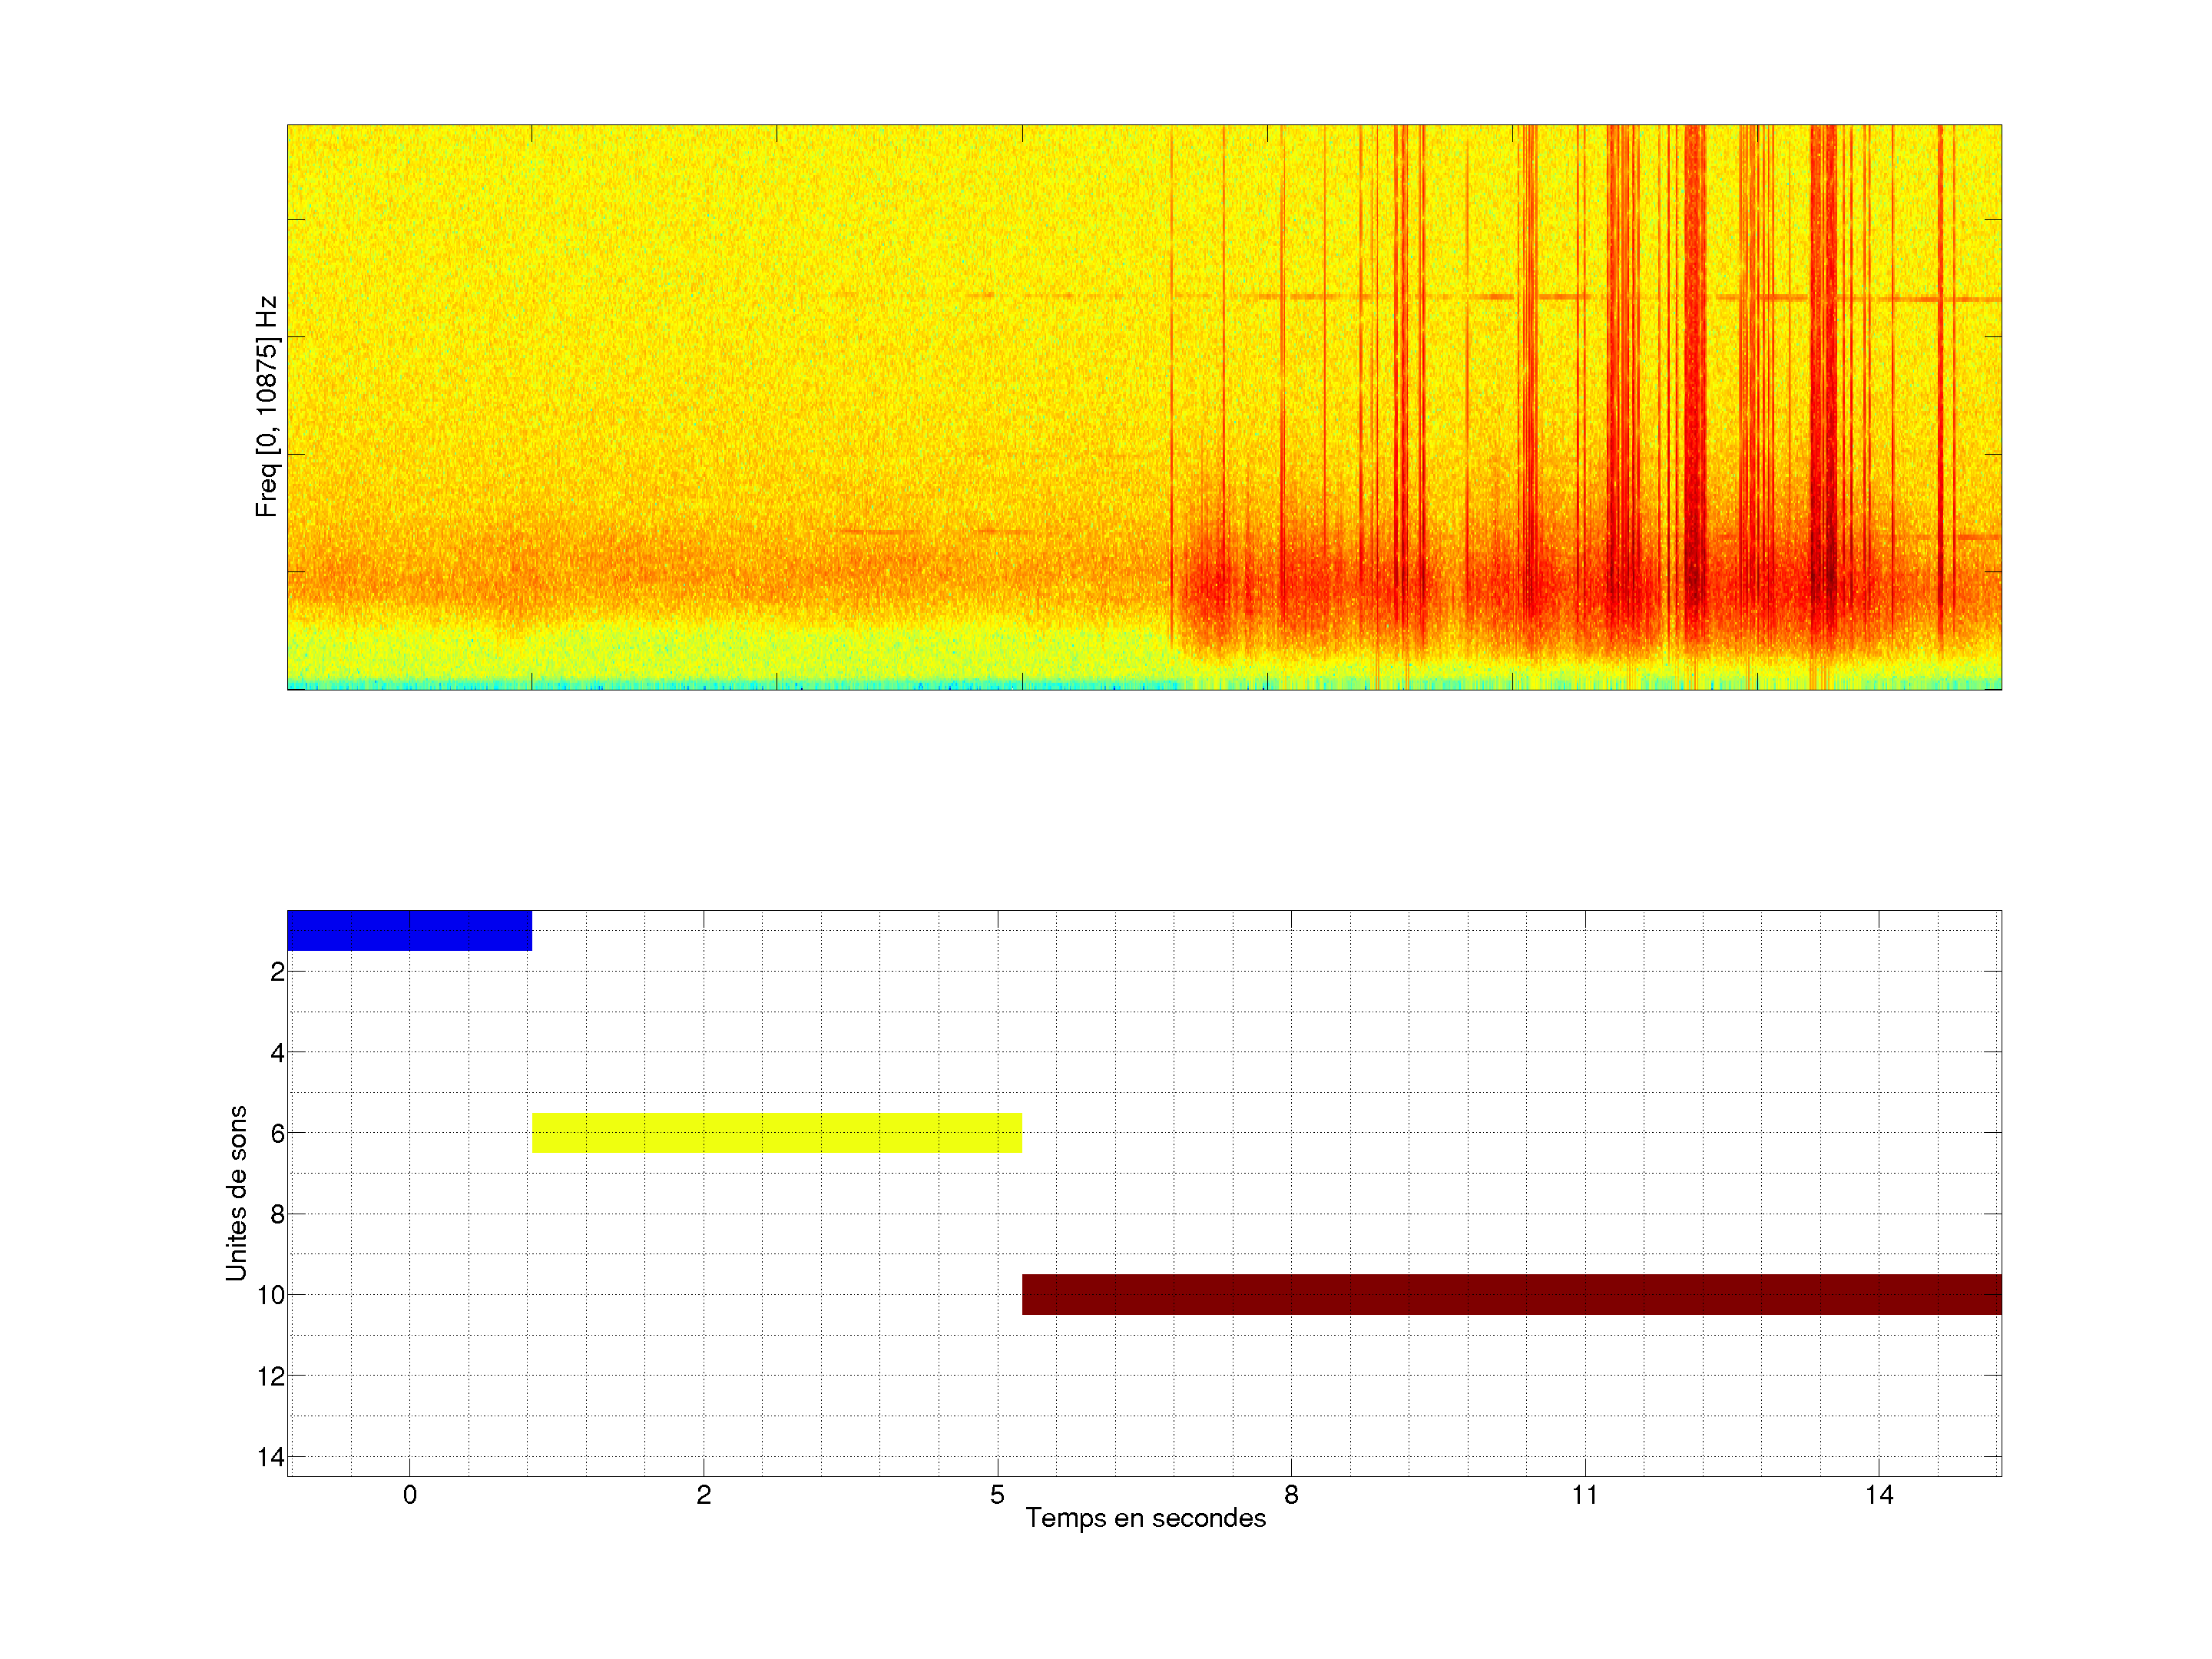Click y-axis tick label 2
Screen dimensions: 2212x1659
coord(277,972)
